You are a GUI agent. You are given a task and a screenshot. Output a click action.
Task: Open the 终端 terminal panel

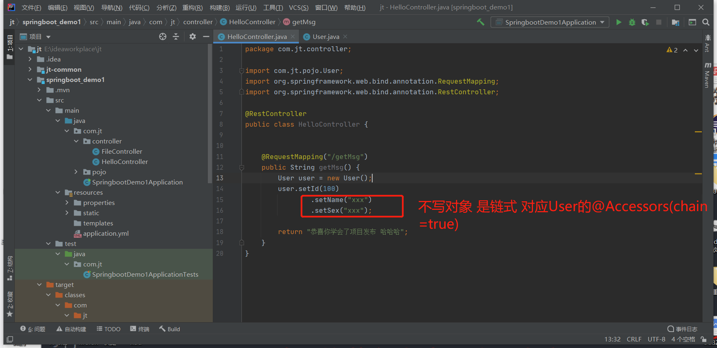pyautogui.click(x=140, y=329)
